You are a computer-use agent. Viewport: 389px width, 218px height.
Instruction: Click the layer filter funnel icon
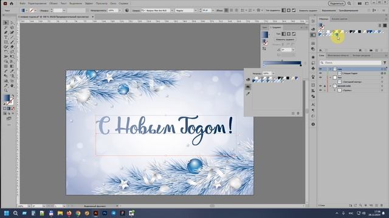click(x=385, y=63)
